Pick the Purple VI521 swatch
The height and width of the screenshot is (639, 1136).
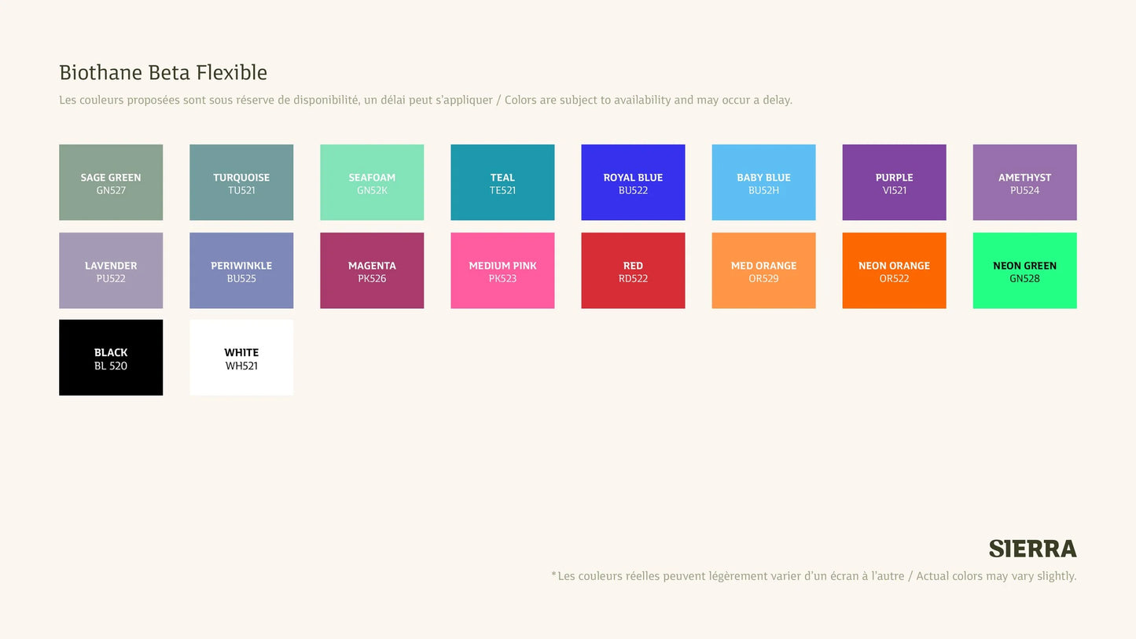tap(894, 182)
